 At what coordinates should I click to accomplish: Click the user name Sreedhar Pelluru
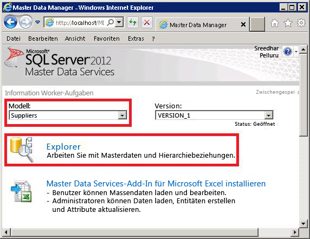click(267, 52)
